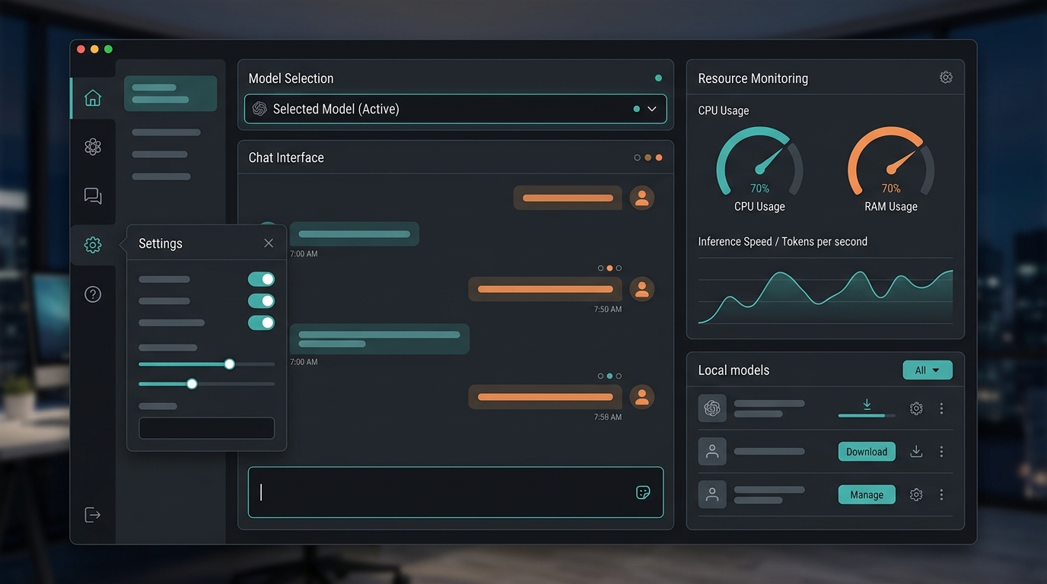This screenshot has width=1047, height=584.
Task: Click the person icon in the Manage row
Action: [712, 495]
